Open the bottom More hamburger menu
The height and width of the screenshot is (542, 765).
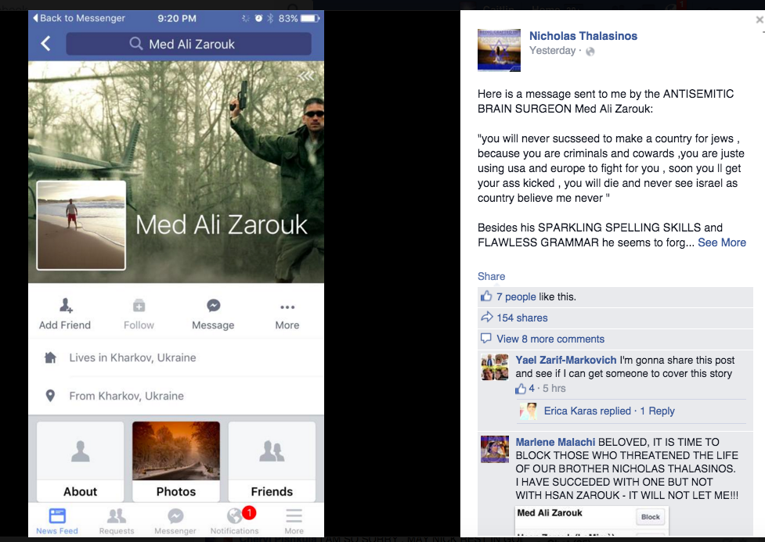tap(294, 521)
